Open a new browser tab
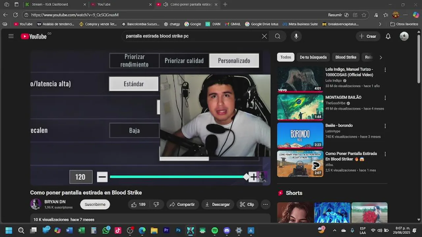 [225, 4]
